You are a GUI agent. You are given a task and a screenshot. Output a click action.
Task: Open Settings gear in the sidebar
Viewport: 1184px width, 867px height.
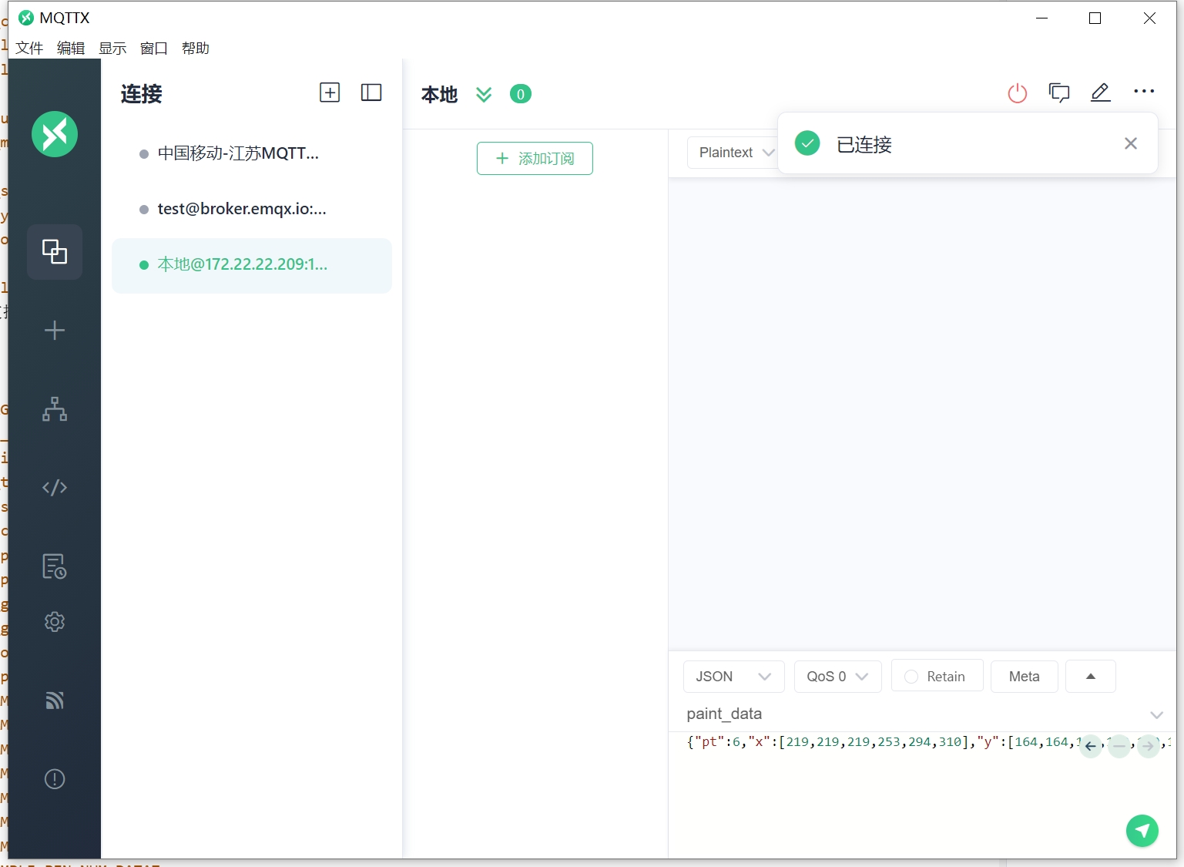pos(55,622)
